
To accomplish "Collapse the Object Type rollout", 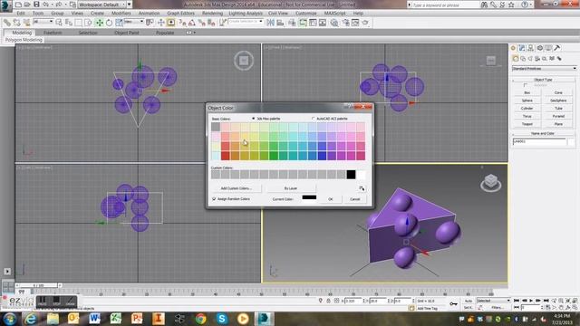I will click(x=543, y=80).
